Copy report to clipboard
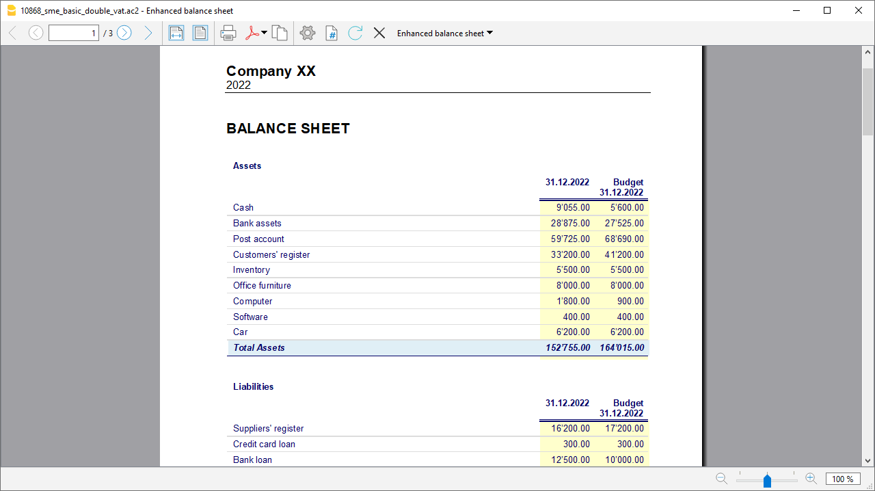Screen dimensions: 875x491 click(x=280, y=33)
